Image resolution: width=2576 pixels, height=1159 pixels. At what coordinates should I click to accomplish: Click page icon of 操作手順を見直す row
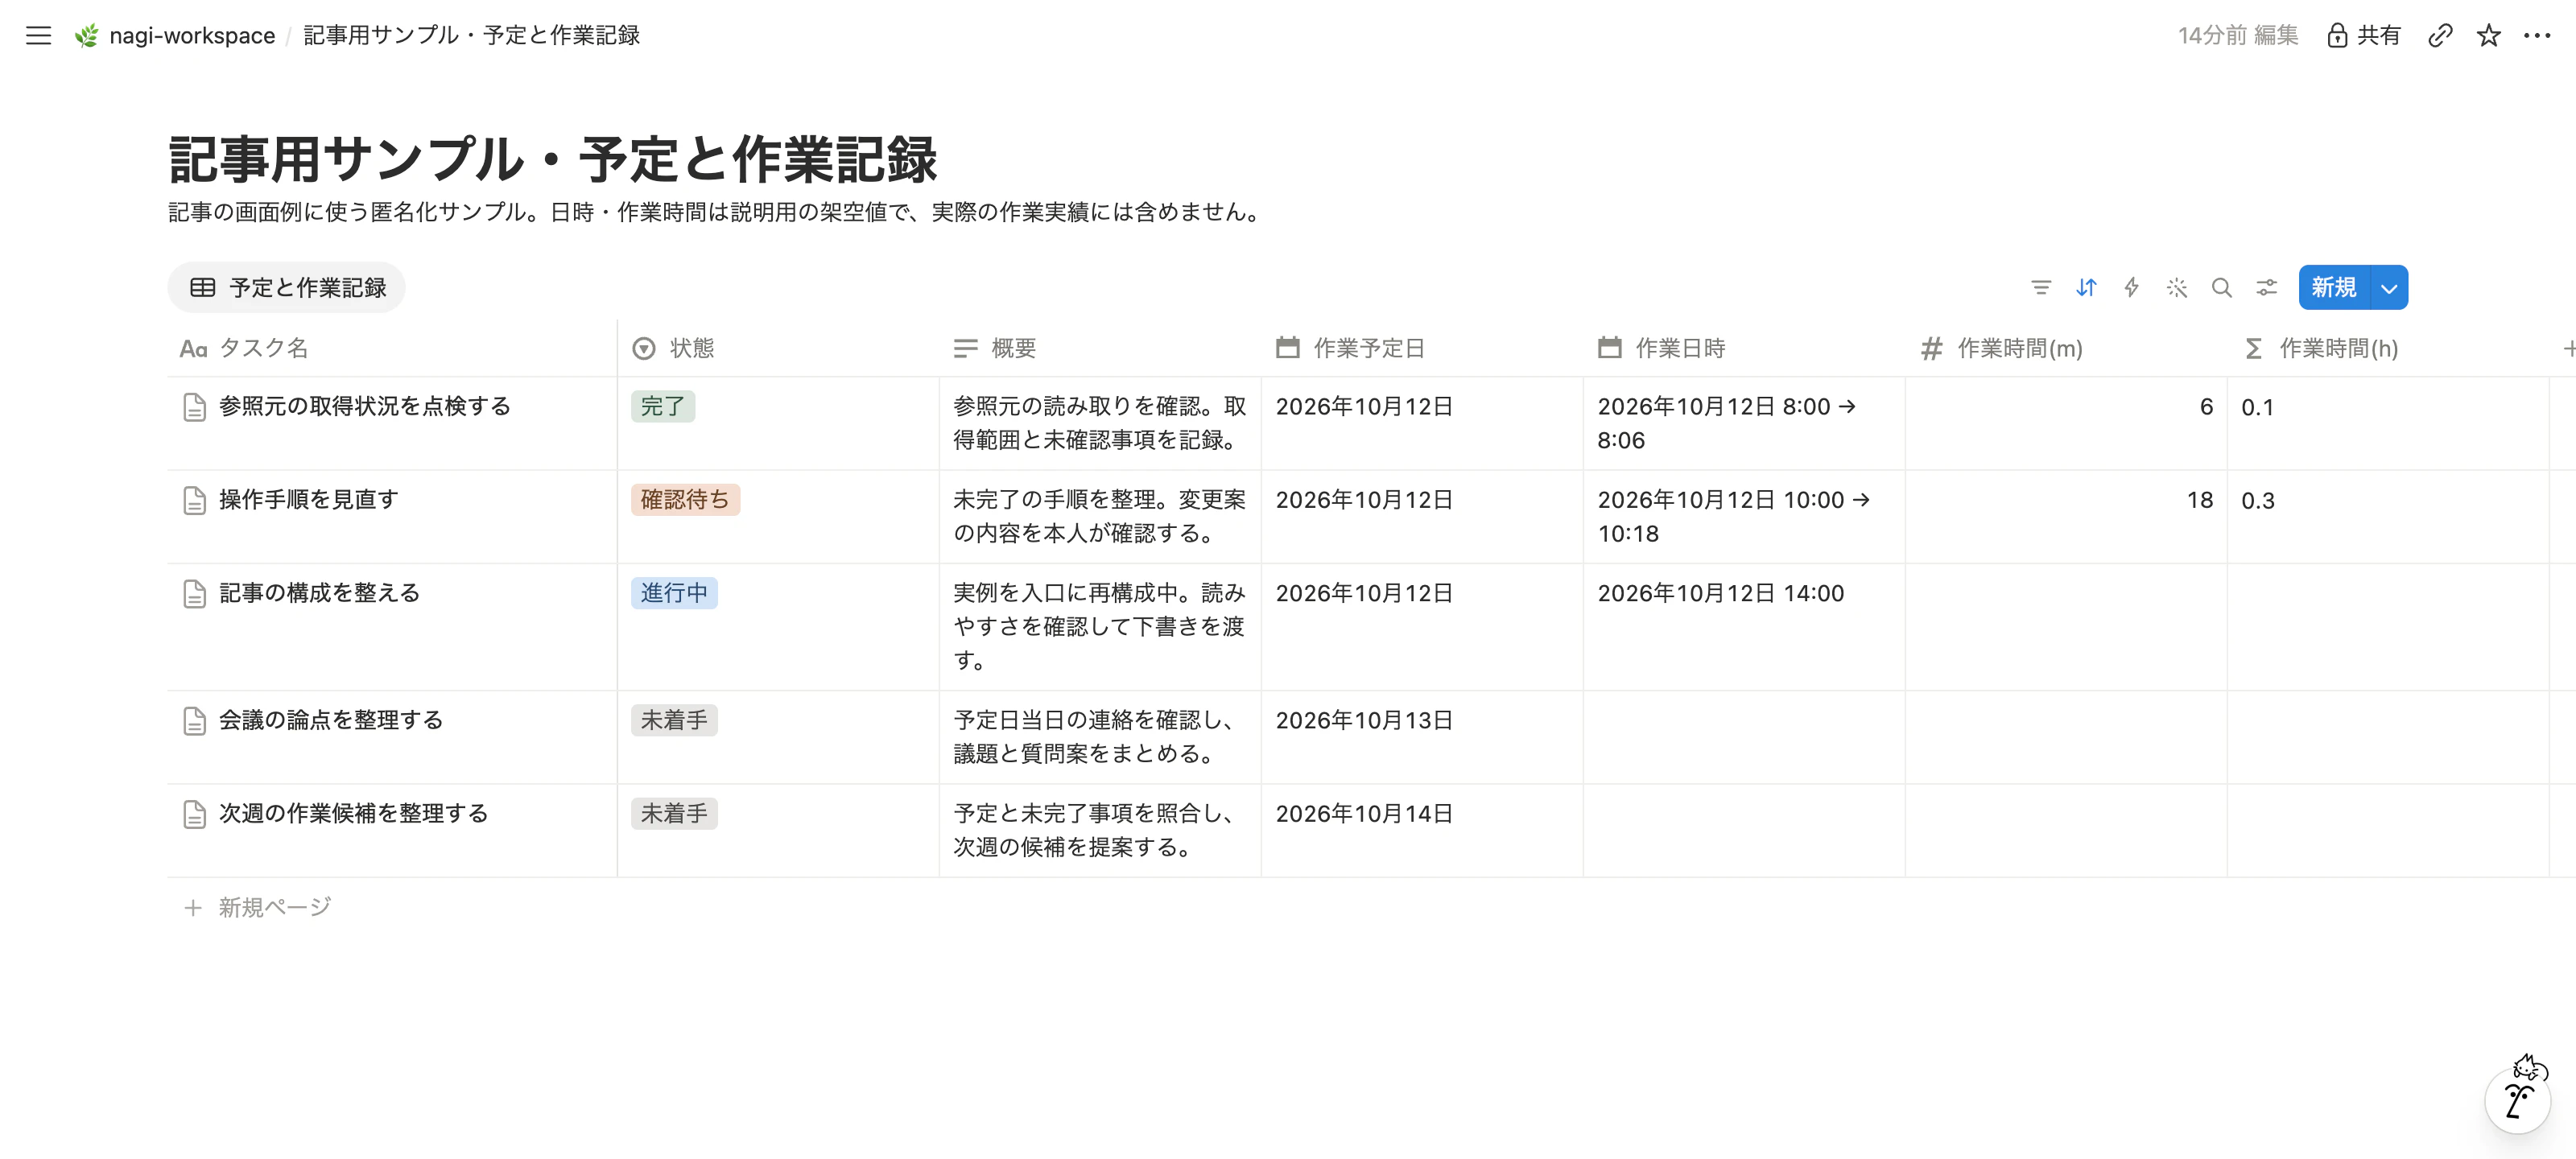pos(195,500)
